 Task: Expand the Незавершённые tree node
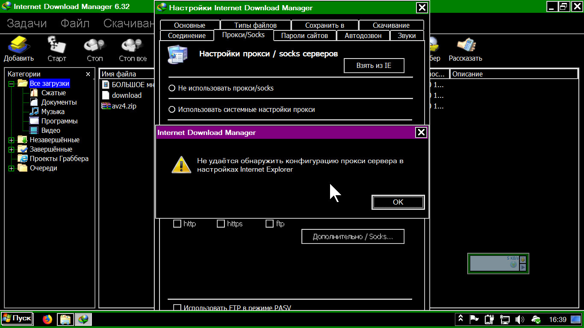point(12,140)
